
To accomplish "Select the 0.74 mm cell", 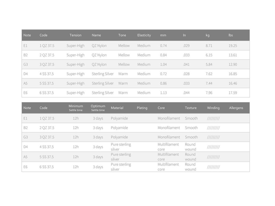I will pos(163,46).
